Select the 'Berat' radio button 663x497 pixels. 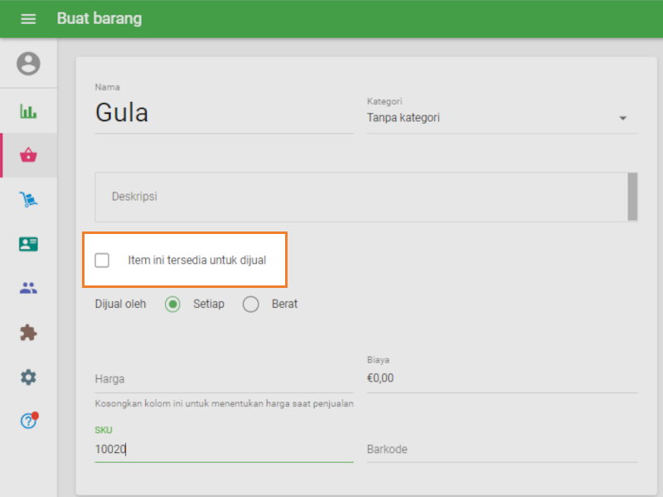coord(250,304)
